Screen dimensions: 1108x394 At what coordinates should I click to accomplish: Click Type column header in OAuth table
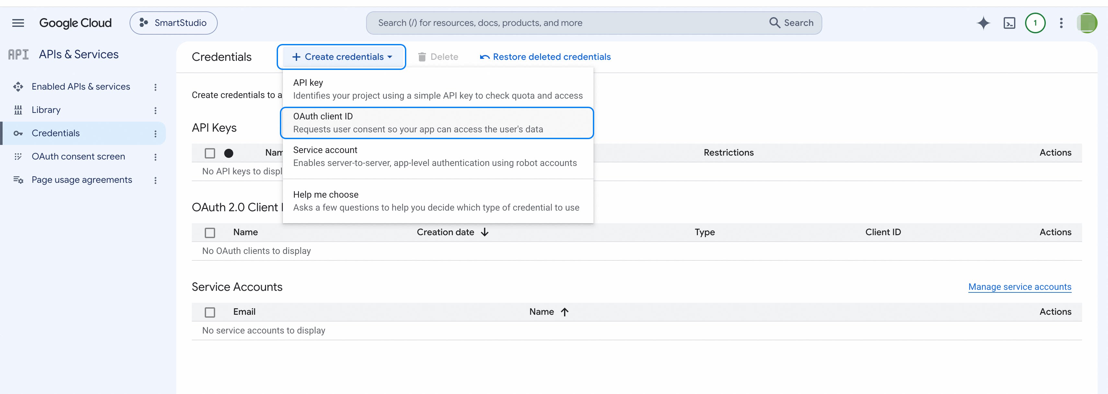click(x=705, y=232)
